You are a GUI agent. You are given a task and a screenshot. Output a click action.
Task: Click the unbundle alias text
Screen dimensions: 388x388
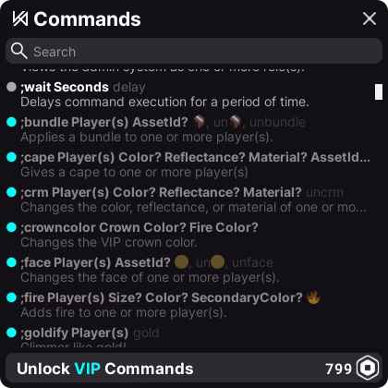click(277, 122)
